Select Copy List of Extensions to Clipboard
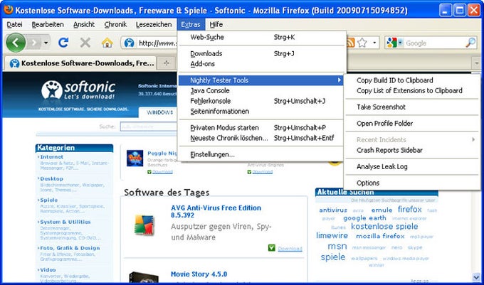The width and height of the screenshot is (484, 285). [x=412, y=90]
